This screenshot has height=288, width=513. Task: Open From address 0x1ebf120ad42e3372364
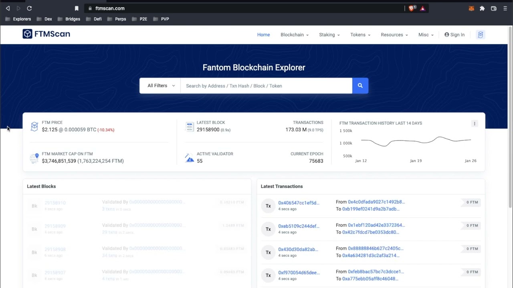pos(376,225)
